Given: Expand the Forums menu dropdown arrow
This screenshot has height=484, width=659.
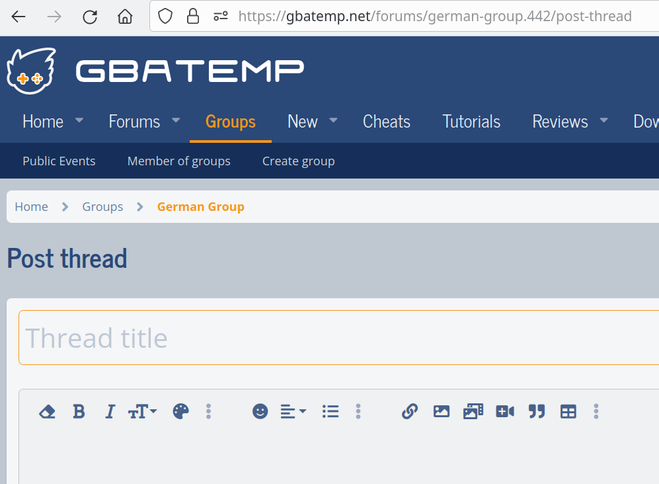Looking at the screenshot, I should (x=176, y=121).
